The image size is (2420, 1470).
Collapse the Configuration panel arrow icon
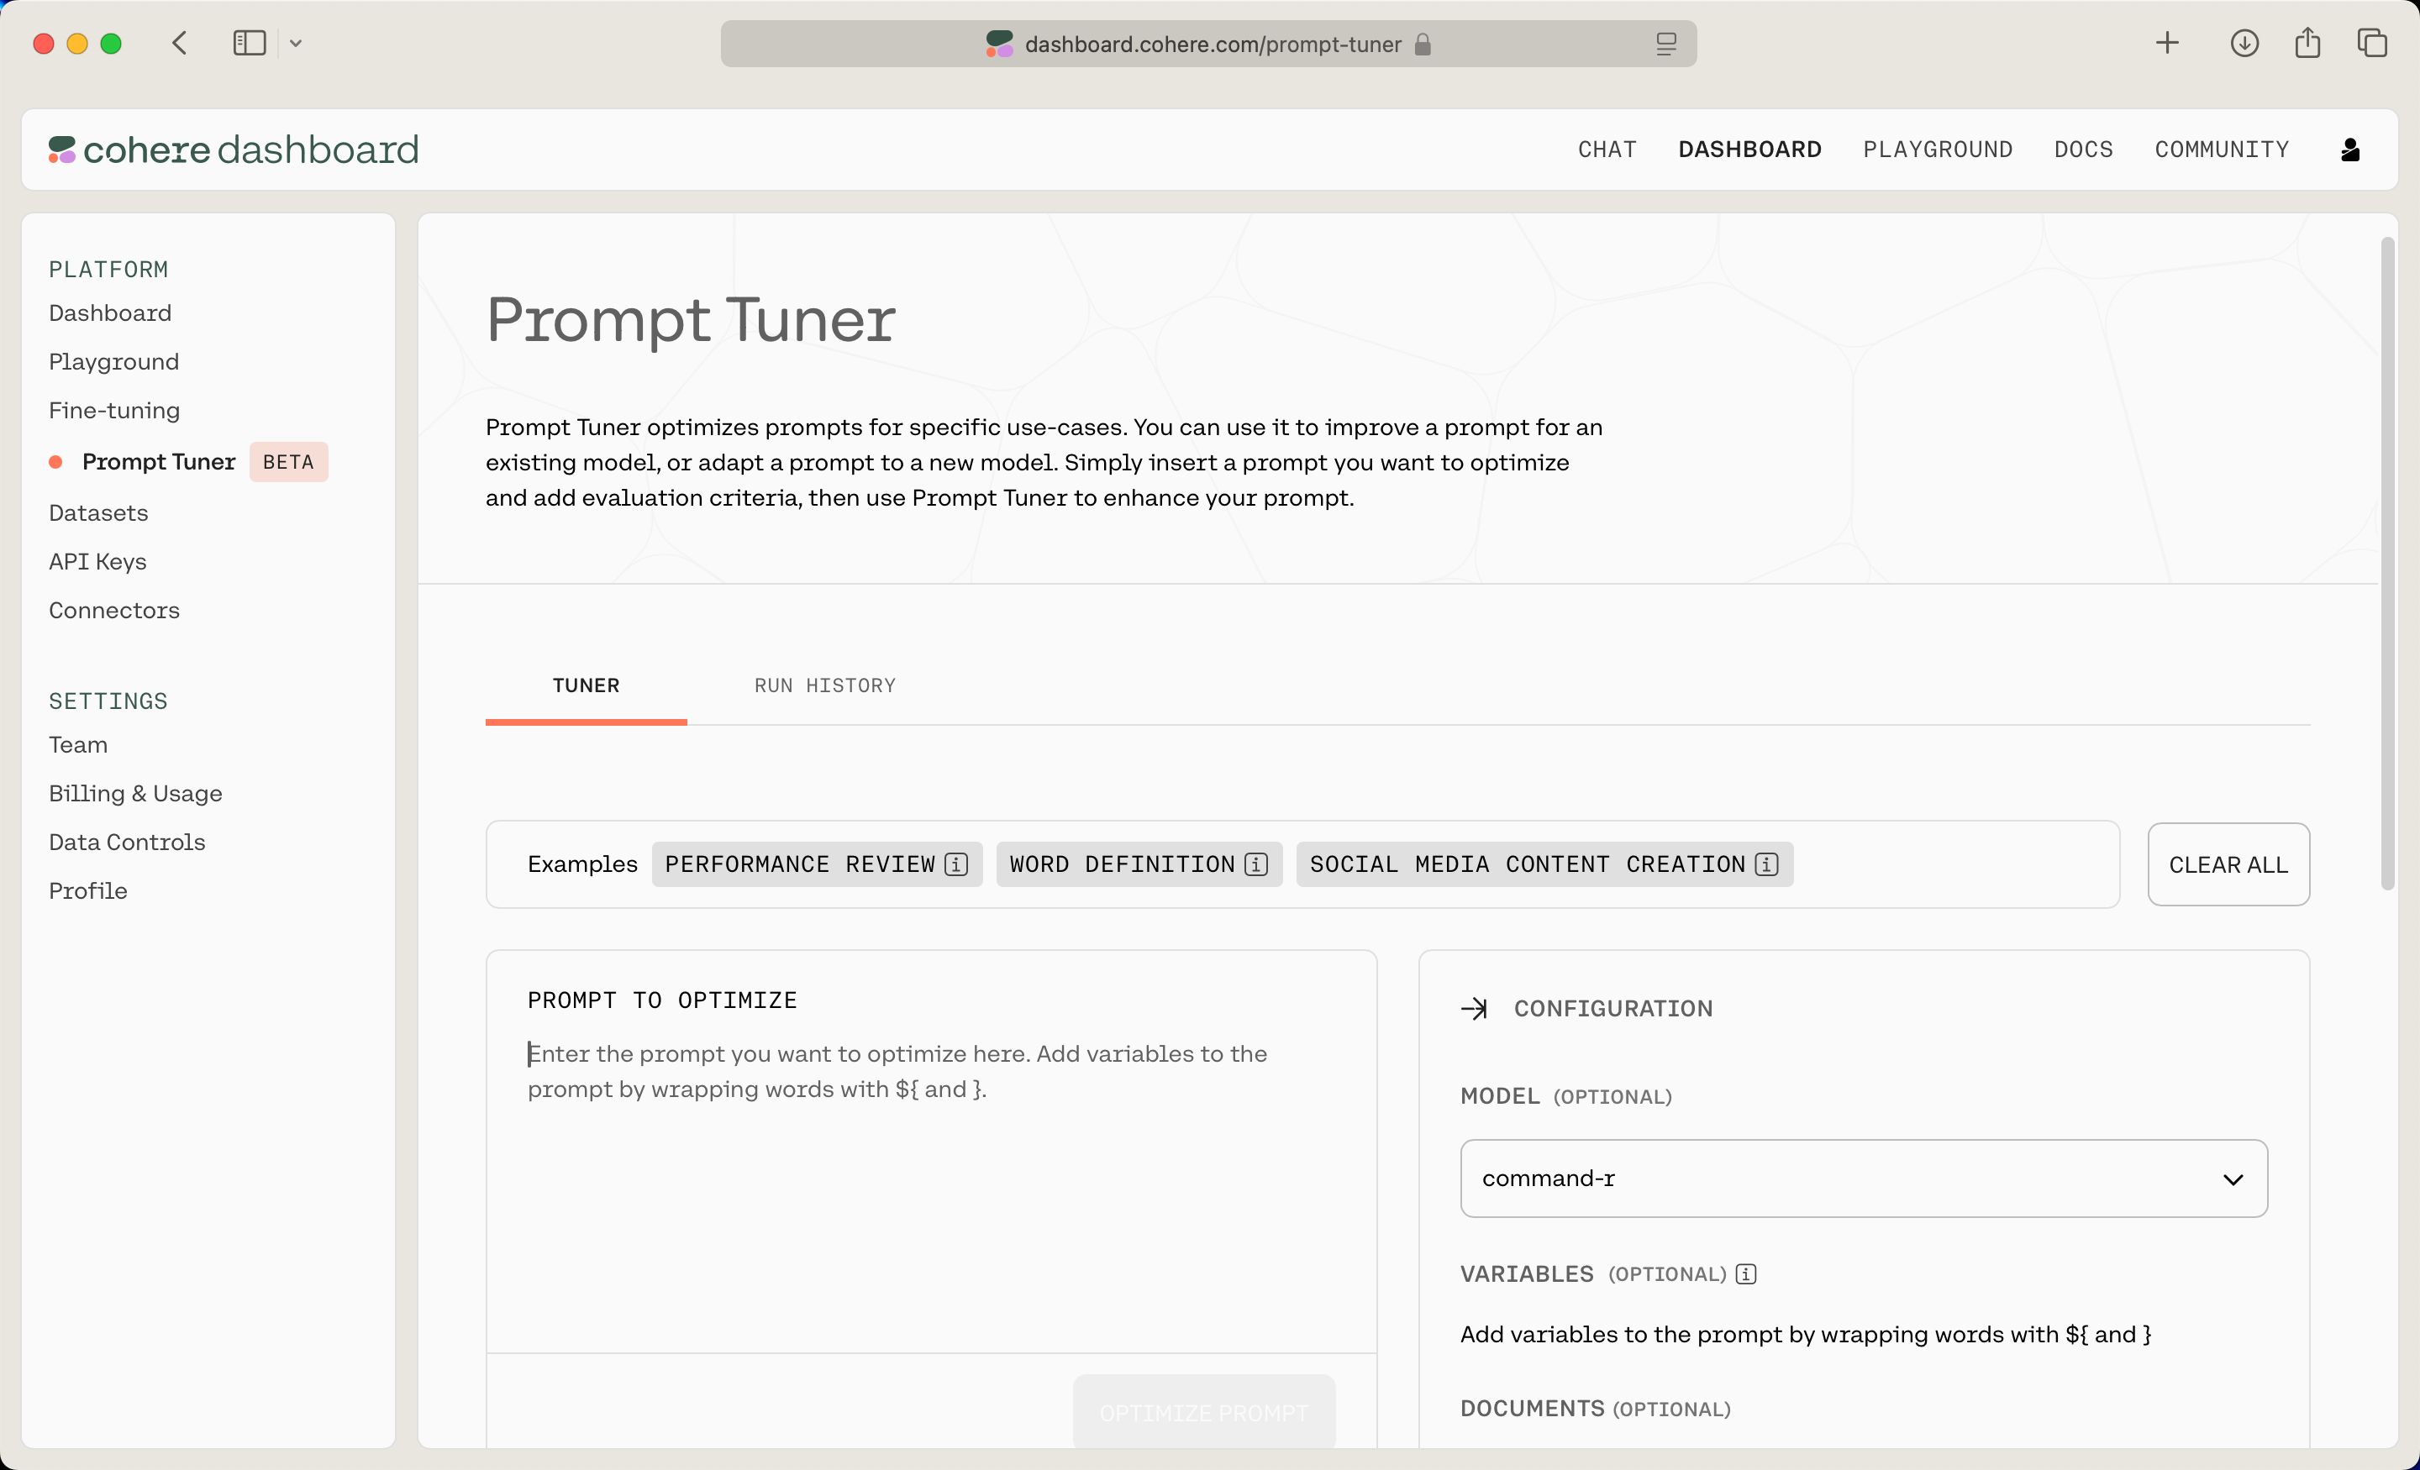pos(1473,1009)
